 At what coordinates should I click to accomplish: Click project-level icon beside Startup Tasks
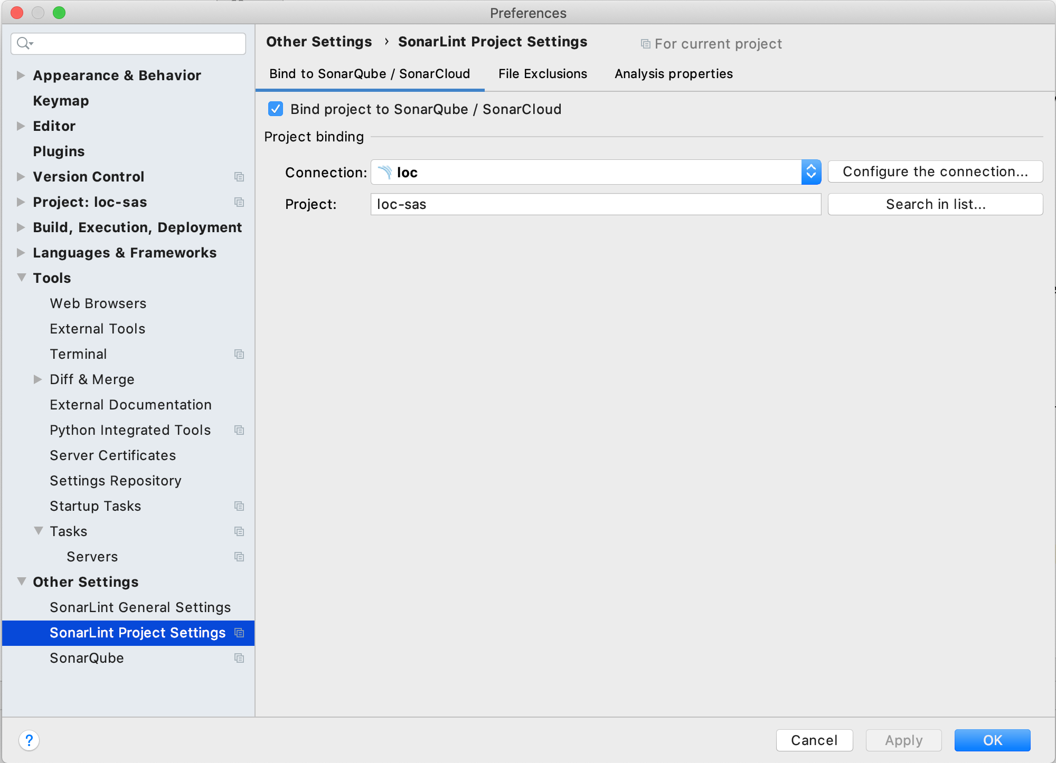[x=239, y=506]
